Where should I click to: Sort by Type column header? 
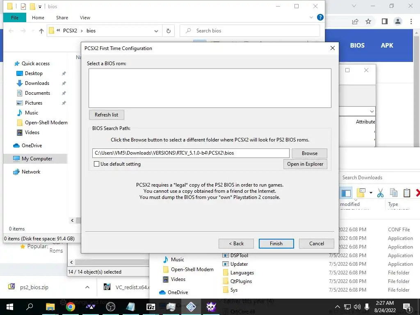pyautogui.click(x=393, y=204)
